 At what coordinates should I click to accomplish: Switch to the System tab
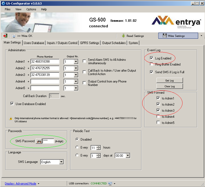tap(133, 43)
